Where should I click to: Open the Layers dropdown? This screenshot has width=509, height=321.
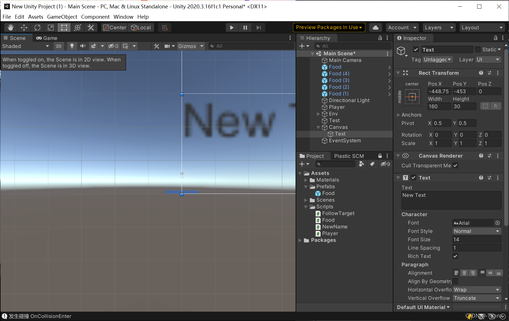point(439,28)
